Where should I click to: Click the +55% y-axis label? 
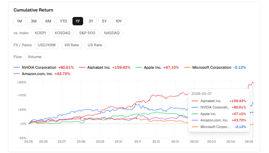(22, 110)
